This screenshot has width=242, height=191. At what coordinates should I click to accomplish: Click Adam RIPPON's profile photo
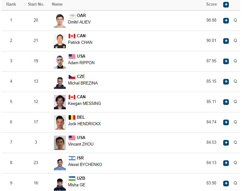(60, 61)
